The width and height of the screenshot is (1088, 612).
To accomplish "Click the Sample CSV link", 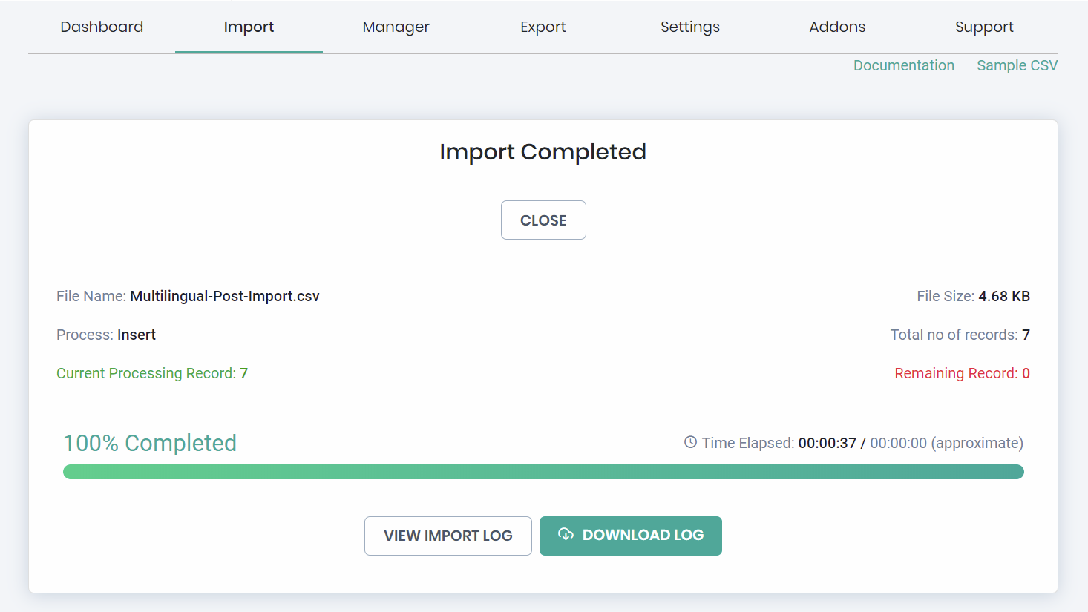I will tap(1017, 65).
